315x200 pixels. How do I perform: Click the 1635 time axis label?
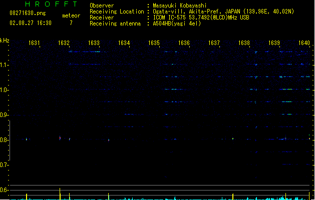tap(154, 43)
